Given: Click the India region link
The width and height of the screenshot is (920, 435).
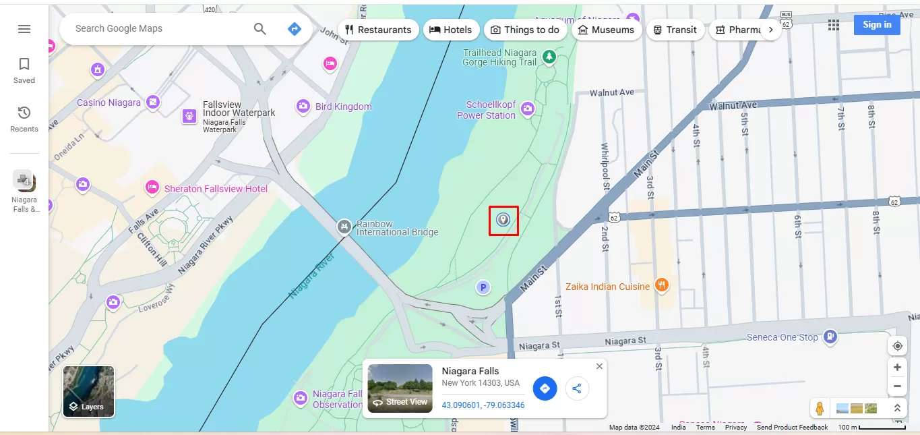Looking at the screenshot, I should click(x=679, y=428).
